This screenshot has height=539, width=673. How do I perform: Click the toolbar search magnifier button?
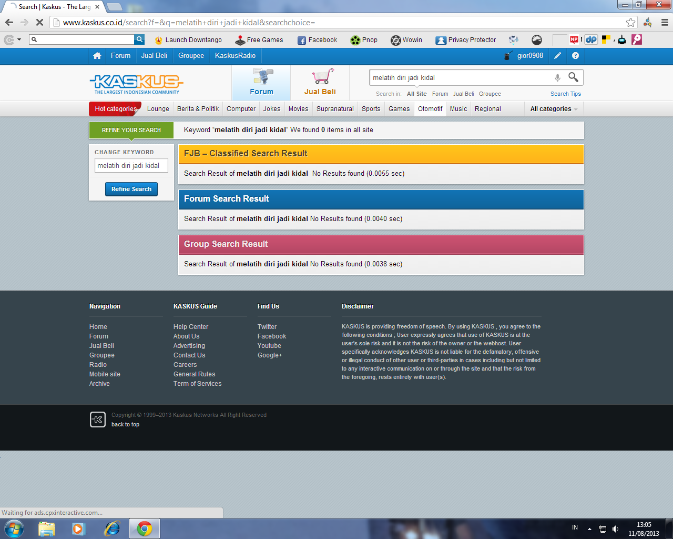click(139, 39)
